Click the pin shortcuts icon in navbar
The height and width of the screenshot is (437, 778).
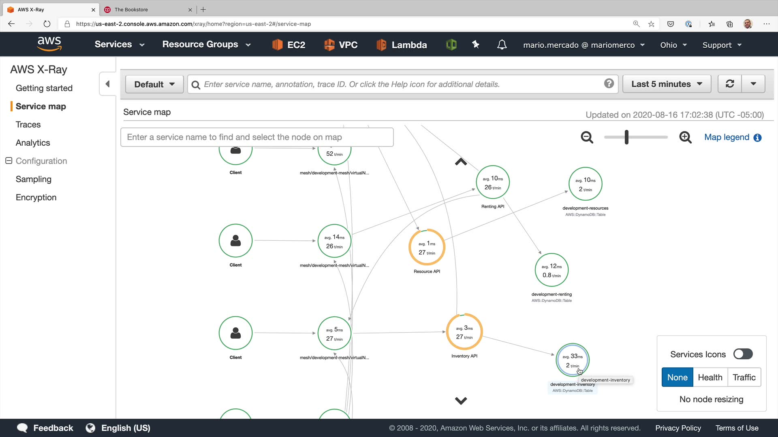pos(476,45)
